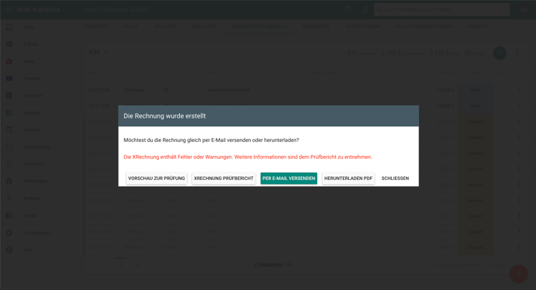The width and height of the screenshot is (536, 290).
Task: Open the Projektauswertungen tab
Action: point(424,27)
